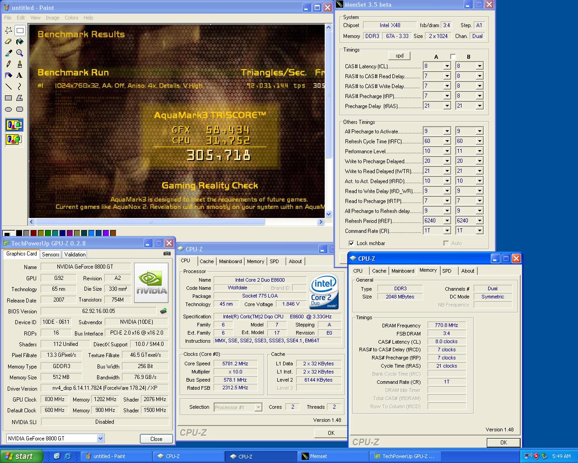This screenshot has width=578, height=463.
Task: Open Write to Read Delayed (tWTR) column A dropdown
Action: [x=447, y=171]
